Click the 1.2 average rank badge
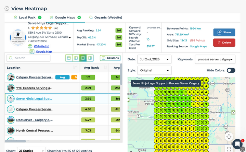Screen dimensions: 246x152 88,77
